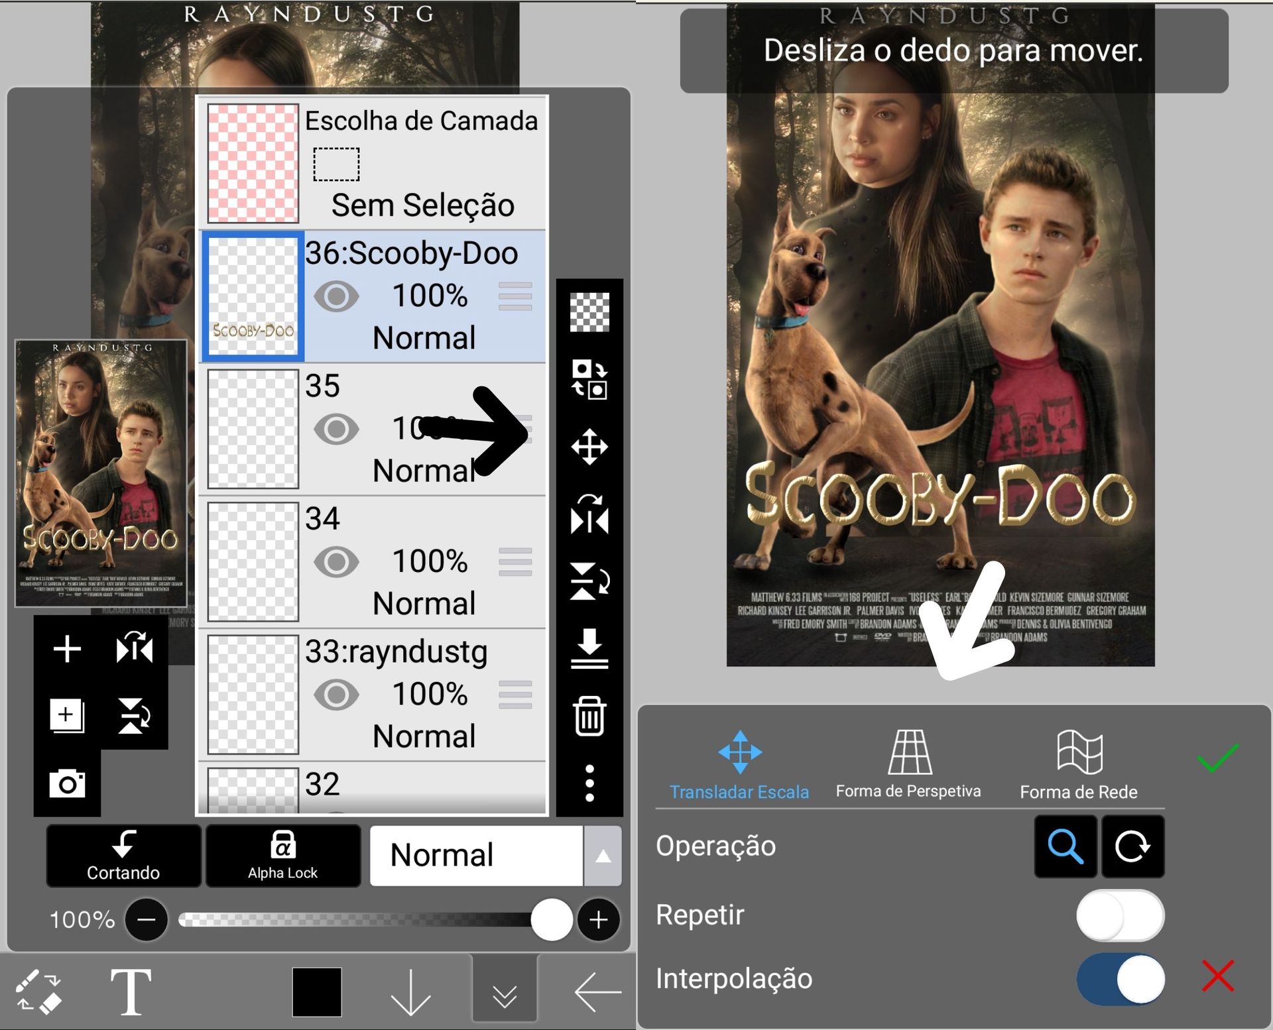Go back with left arrow icon
Screen dimensions: 1273x1030
coord(597,992)
